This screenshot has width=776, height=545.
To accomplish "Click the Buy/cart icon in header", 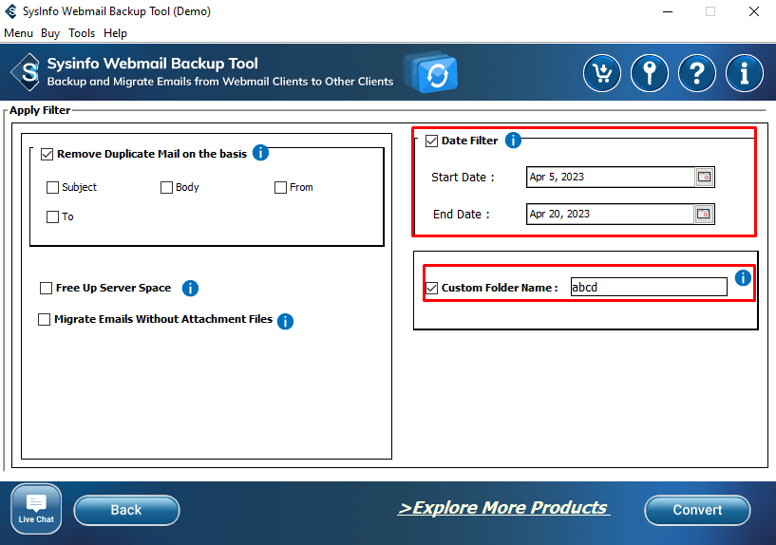I will point(602,73).
